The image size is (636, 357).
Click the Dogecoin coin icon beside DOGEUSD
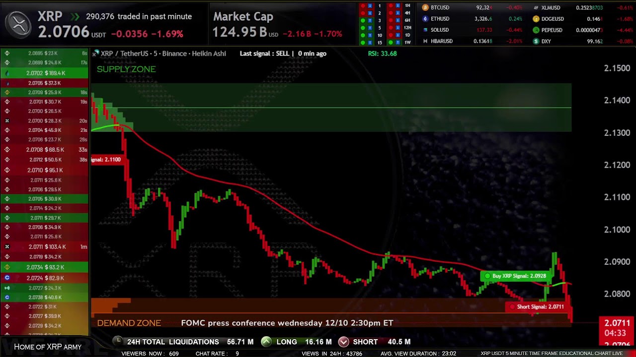click(536, 19)
